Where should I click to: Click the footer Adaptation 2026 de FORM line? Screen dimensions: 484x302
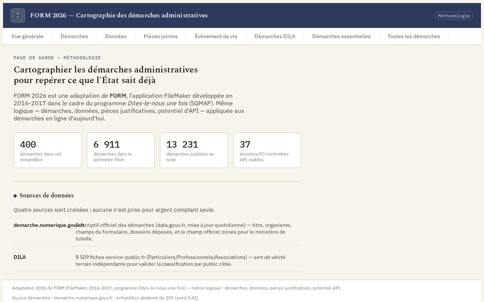177,288
